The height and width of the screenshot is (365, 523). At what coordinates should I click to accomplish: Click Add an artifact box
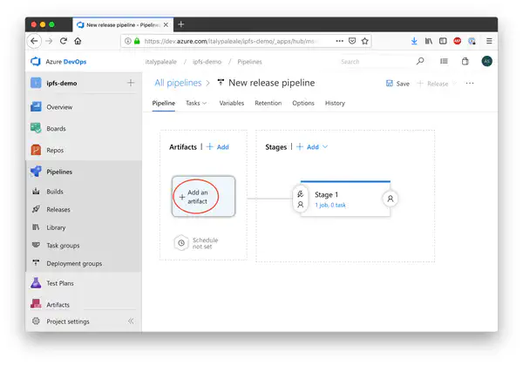203,198
